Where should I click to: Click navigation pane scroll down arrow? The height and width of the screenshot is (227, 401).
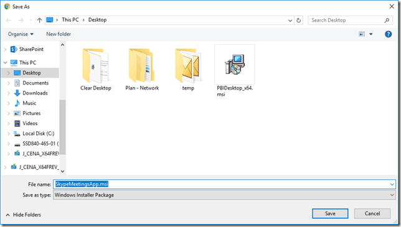[x=63, y=171]
